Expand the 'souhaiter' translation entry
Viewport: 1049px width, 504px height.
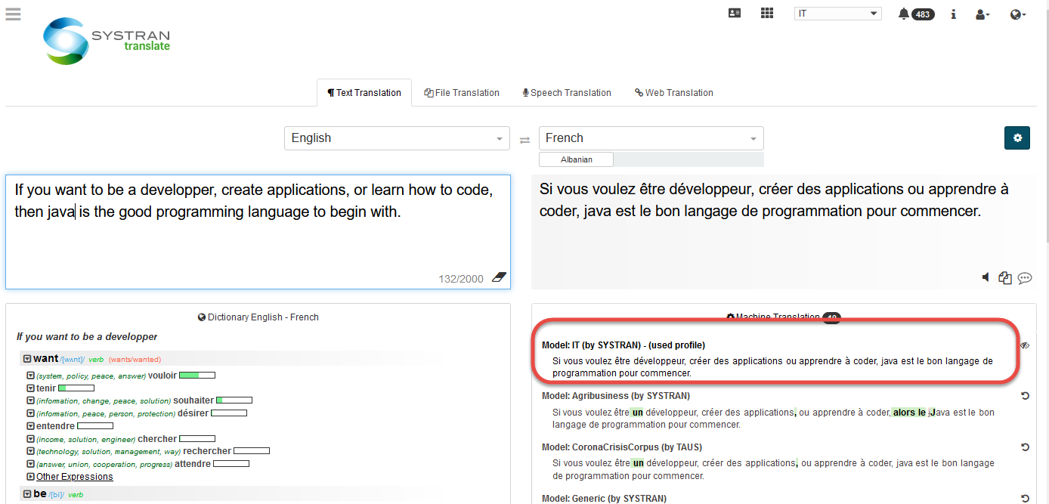30,400
